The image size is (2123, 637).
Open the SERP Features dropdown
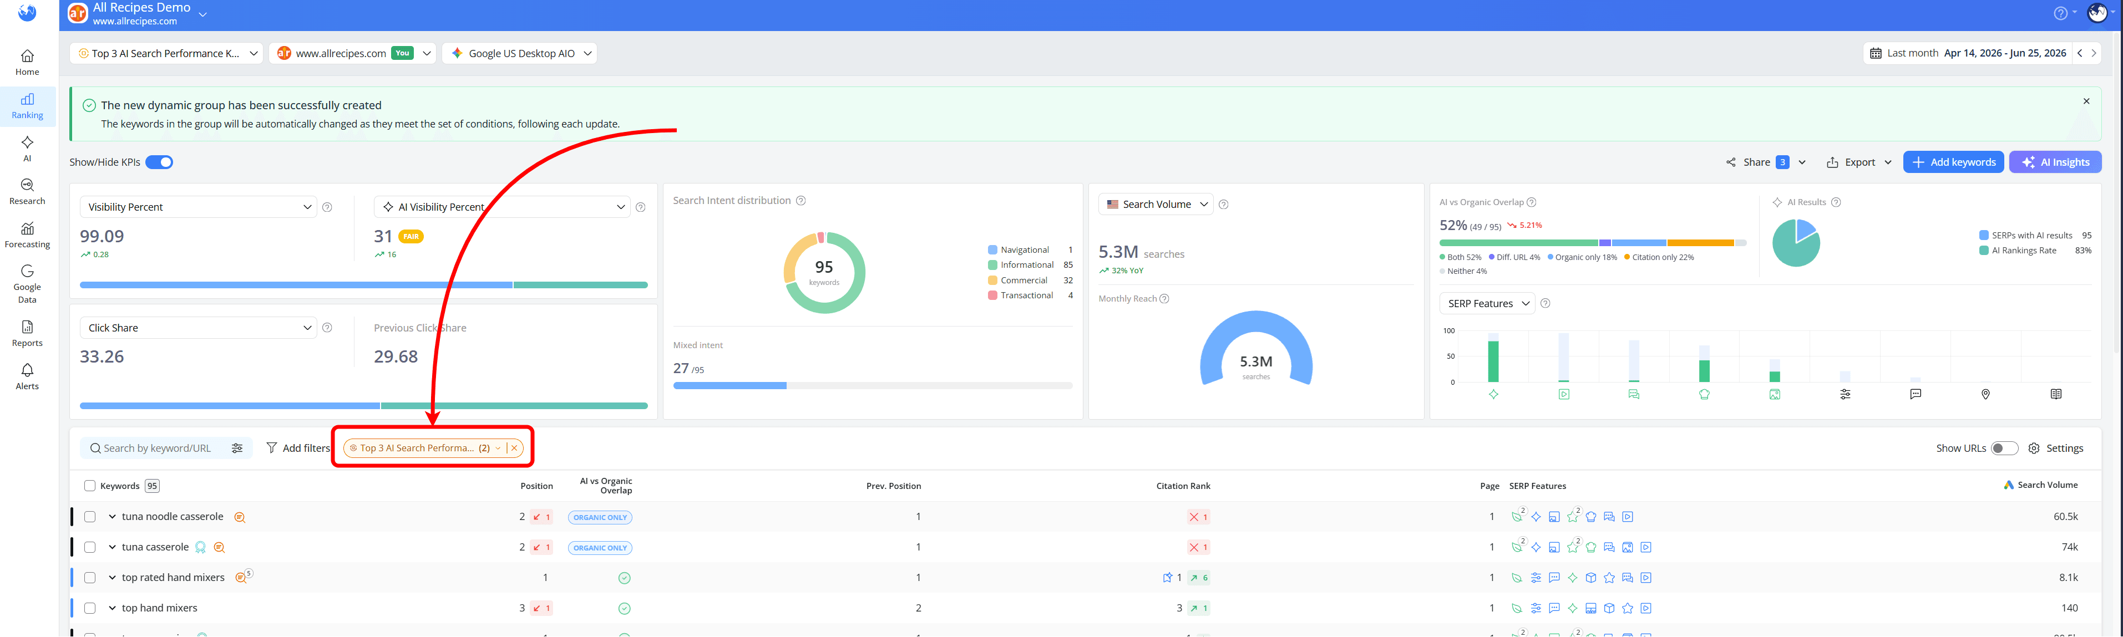tap(1487, 303)
